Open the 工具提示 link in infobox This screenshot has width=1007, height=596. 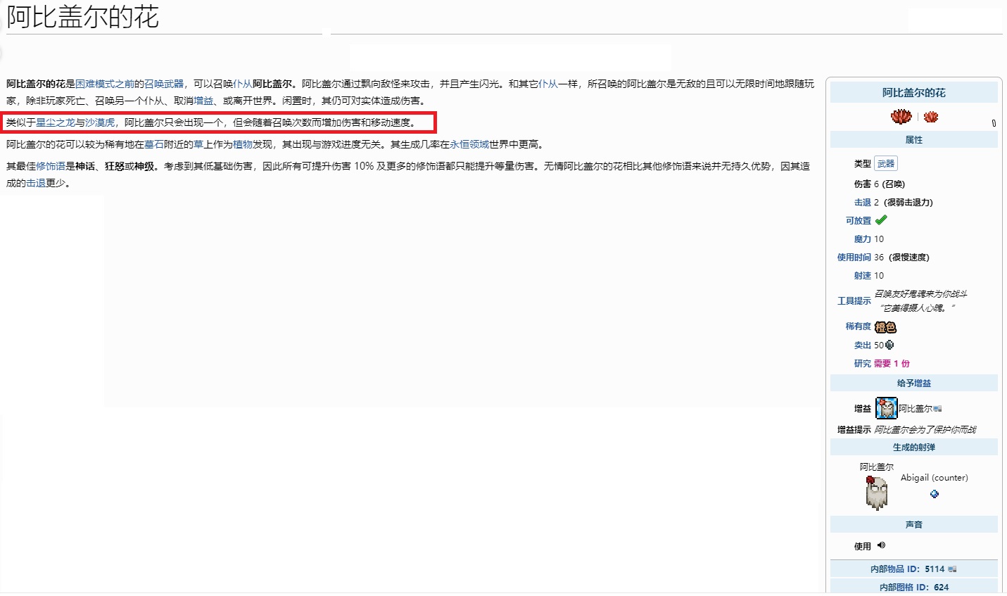(854, 300)
